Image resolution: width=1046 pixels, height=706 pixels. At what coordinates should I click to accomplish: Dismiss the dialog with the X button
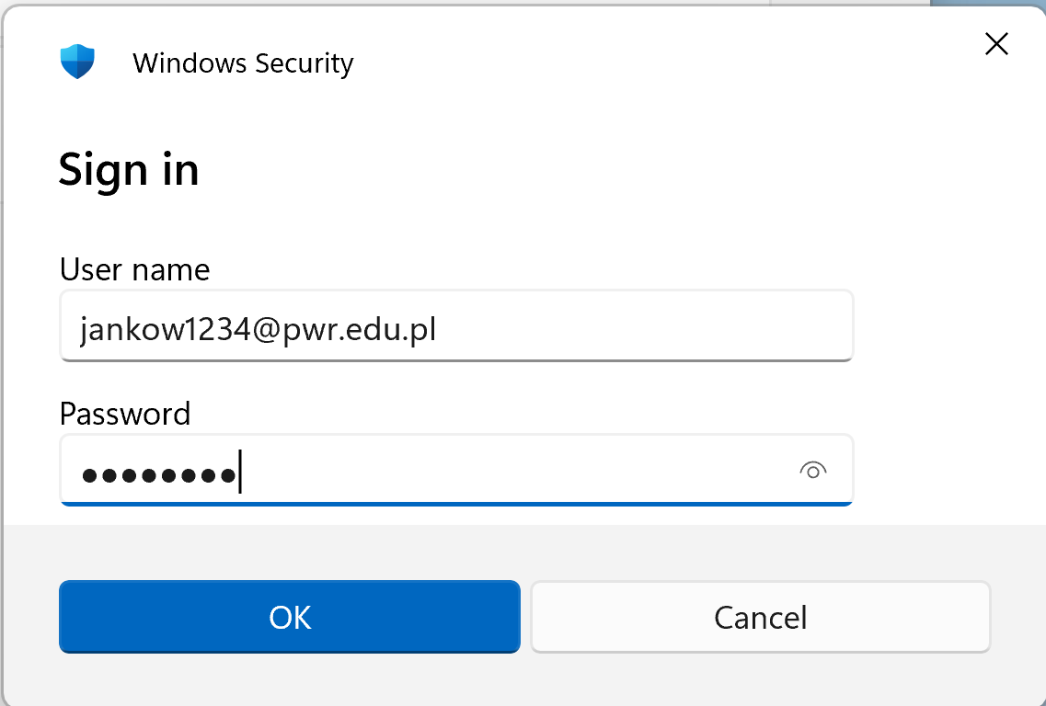[996, 43]
